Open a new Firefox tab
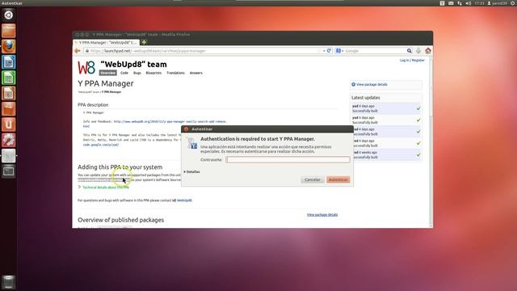This screenshot has height=291, width=517. (x=144, y=42)
